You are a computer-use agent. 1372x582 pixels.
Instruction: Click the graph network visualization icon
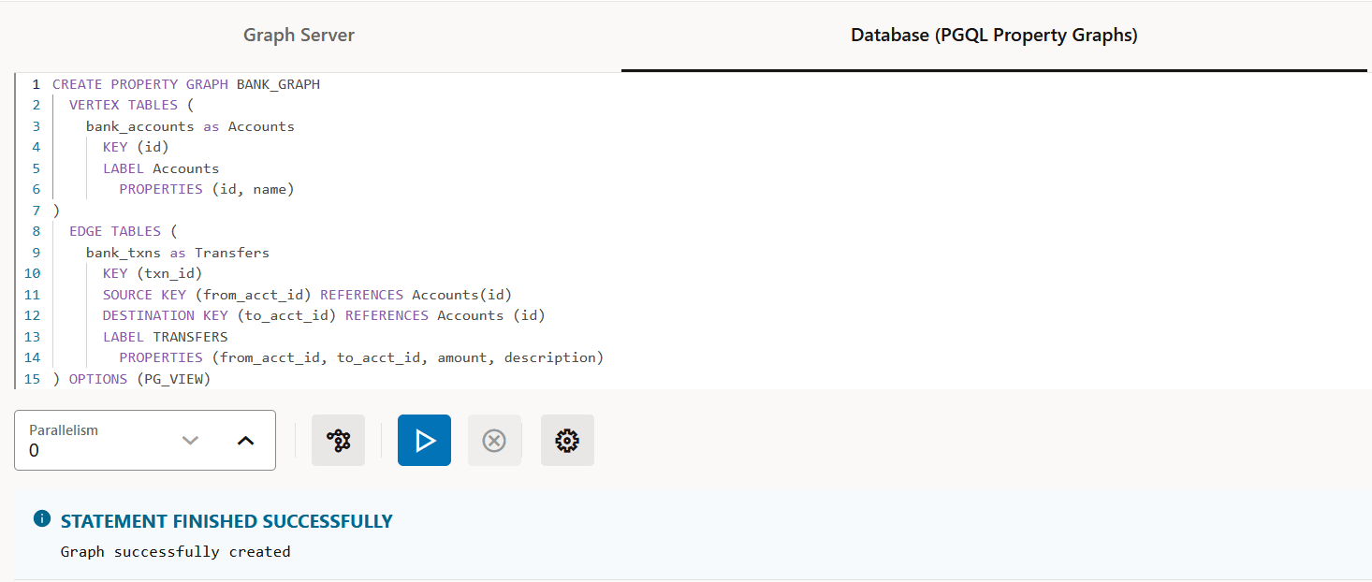point(338,441)
